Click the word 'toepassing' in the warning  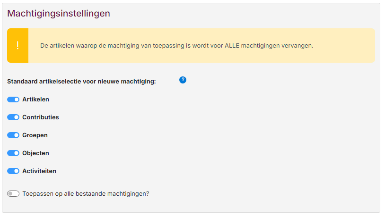168,46
